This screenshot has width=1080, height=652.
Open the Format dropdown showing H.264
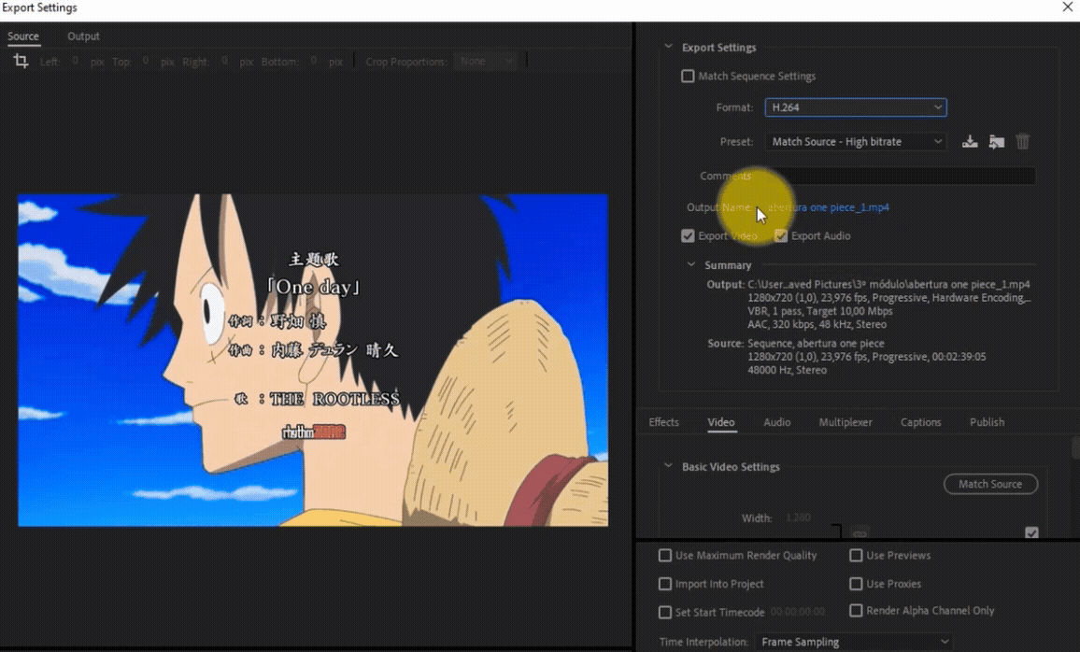856,107
